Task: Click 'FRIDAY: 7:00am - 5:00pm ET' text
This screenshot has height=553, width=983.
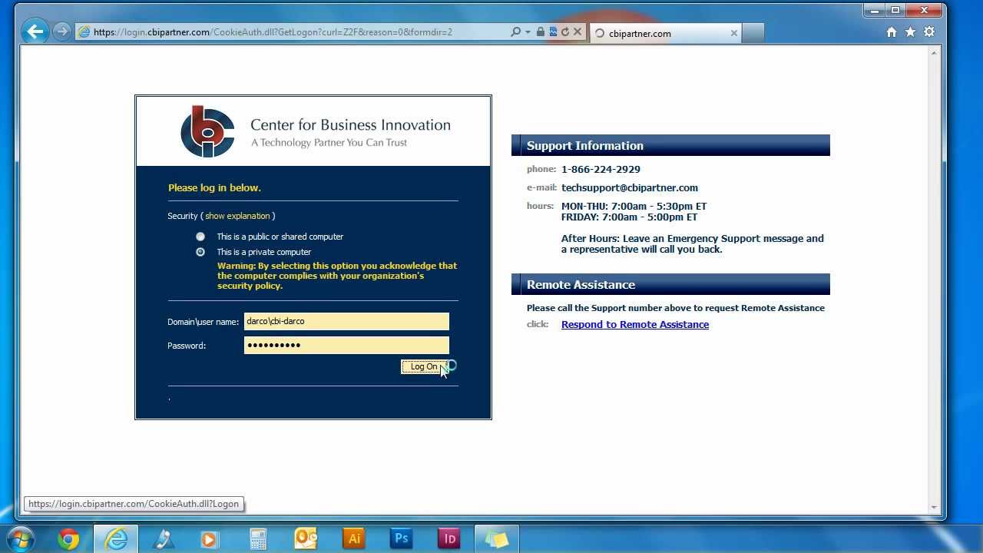Action: point(629,217)
